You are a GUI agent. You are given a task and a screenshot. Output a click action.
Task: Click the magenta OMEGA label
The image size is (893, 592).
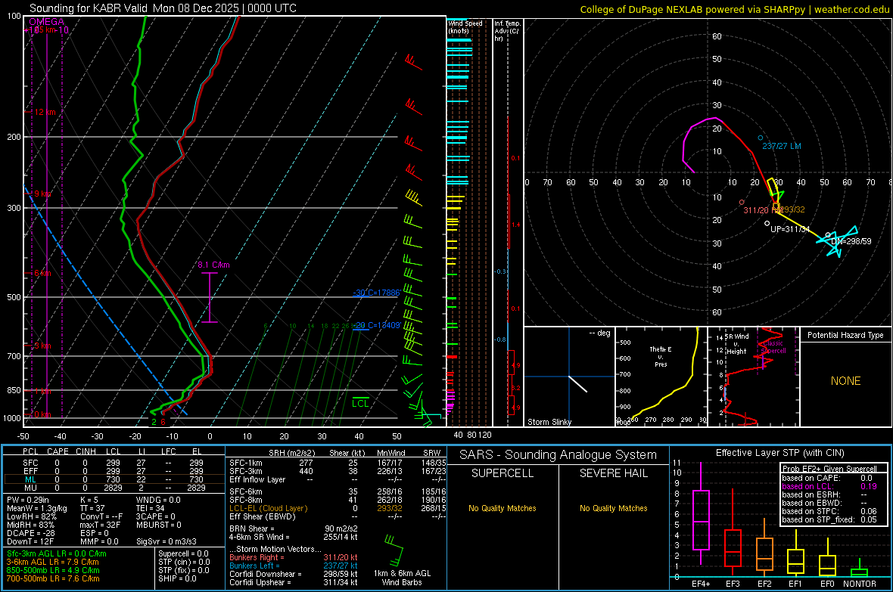pos(47,22)
